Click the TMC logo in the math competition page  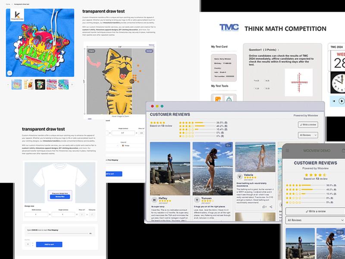coord(229,28)
